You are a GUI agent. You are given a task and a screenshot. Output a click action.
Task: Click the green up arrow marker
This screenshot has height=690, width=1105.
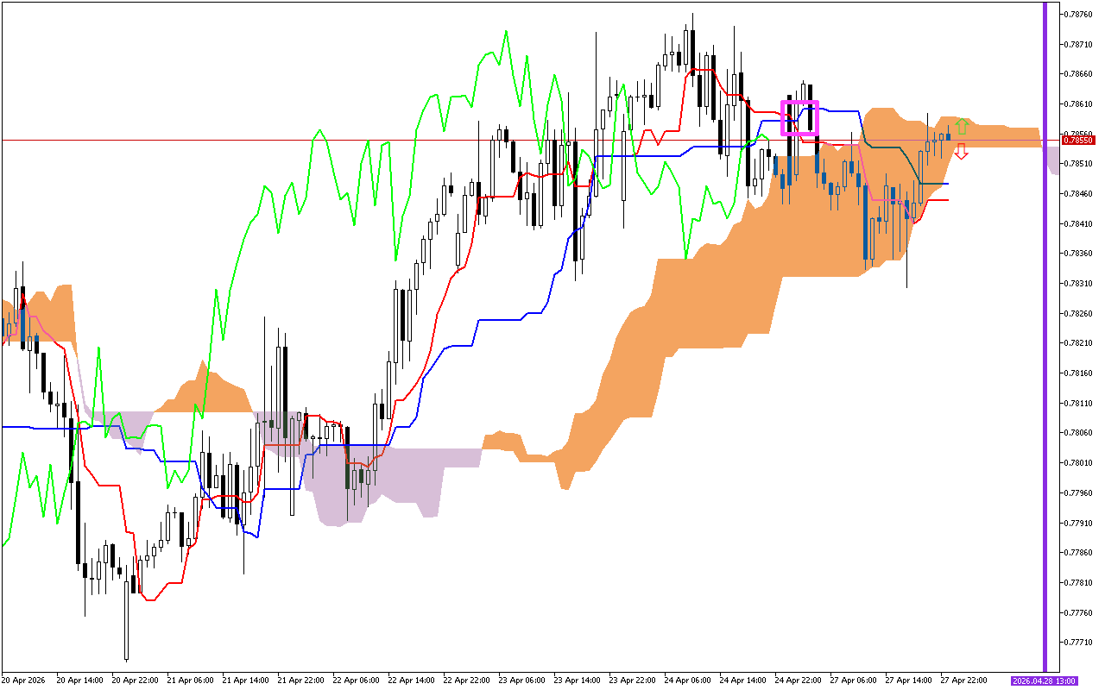[962, 126]
